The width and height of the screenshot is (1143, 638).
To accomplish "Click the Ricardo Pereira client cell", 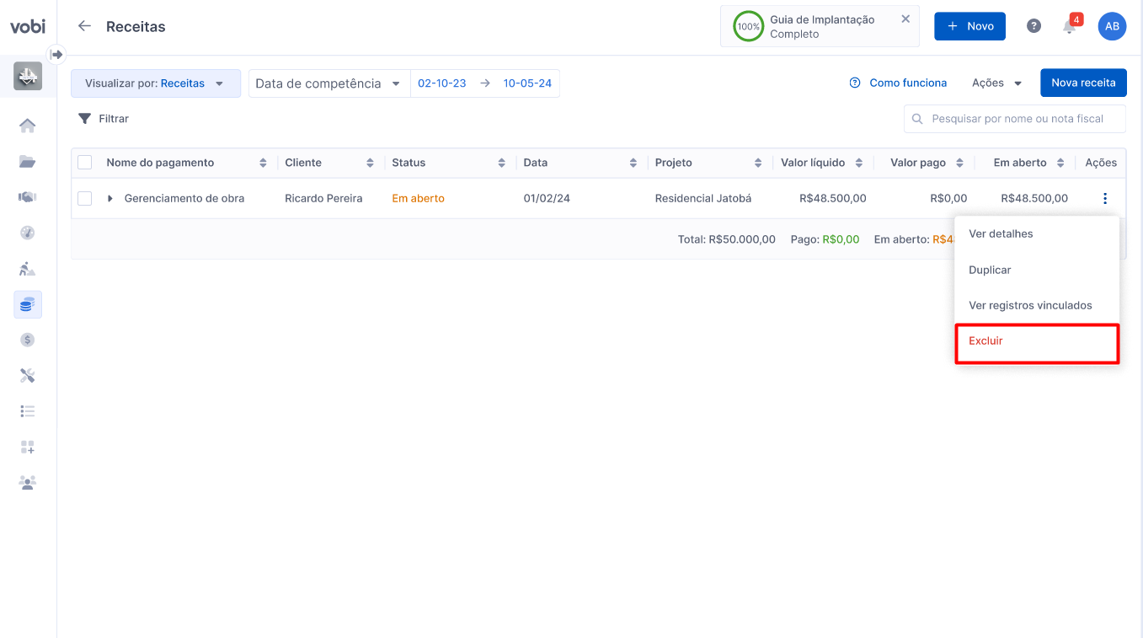I will 323,199.
